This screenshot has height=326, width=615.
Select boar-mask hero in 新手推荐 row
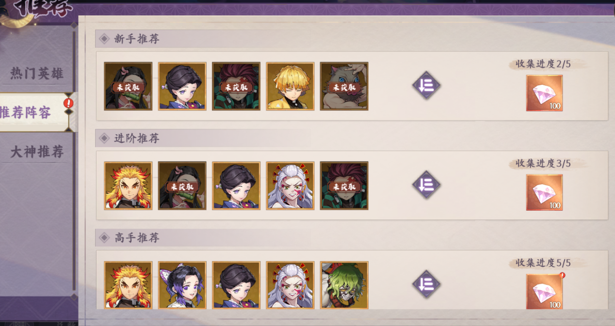[x=344, y=86]
